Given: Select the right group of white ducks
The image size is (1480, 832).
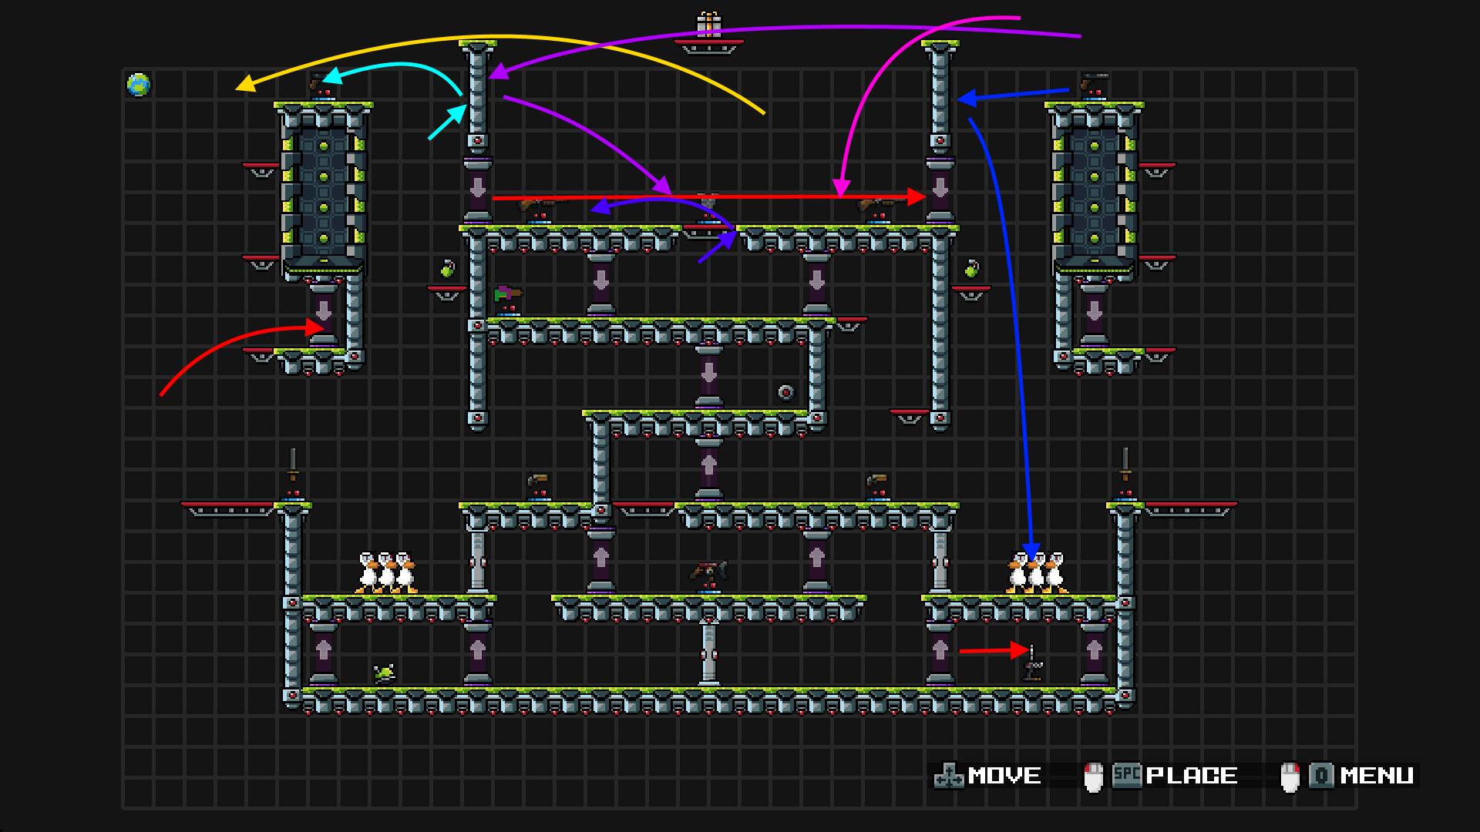Looking at the screenshot, I should [1037, 572].
